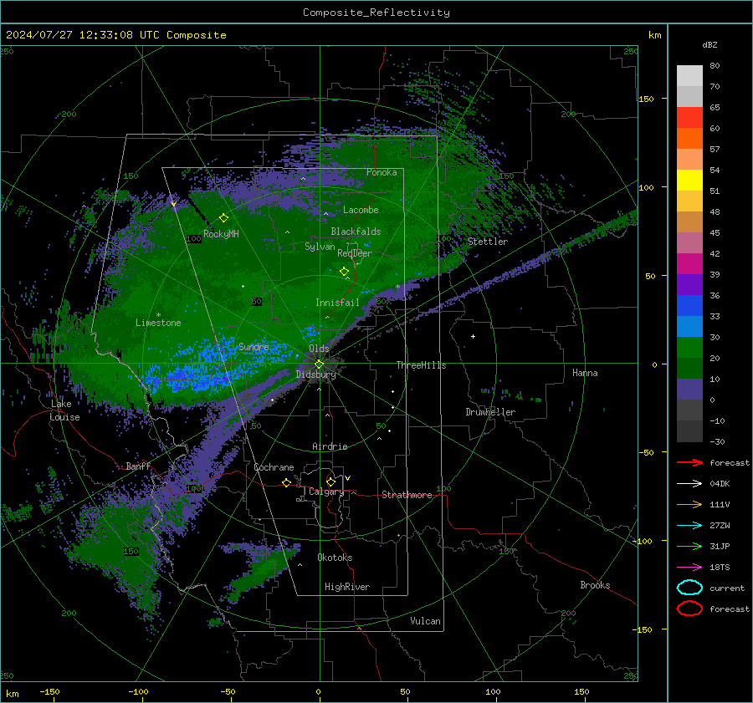753x703 pixels.
Task: Click the green 31JP arrow legend icon
Action: point(689,546)
